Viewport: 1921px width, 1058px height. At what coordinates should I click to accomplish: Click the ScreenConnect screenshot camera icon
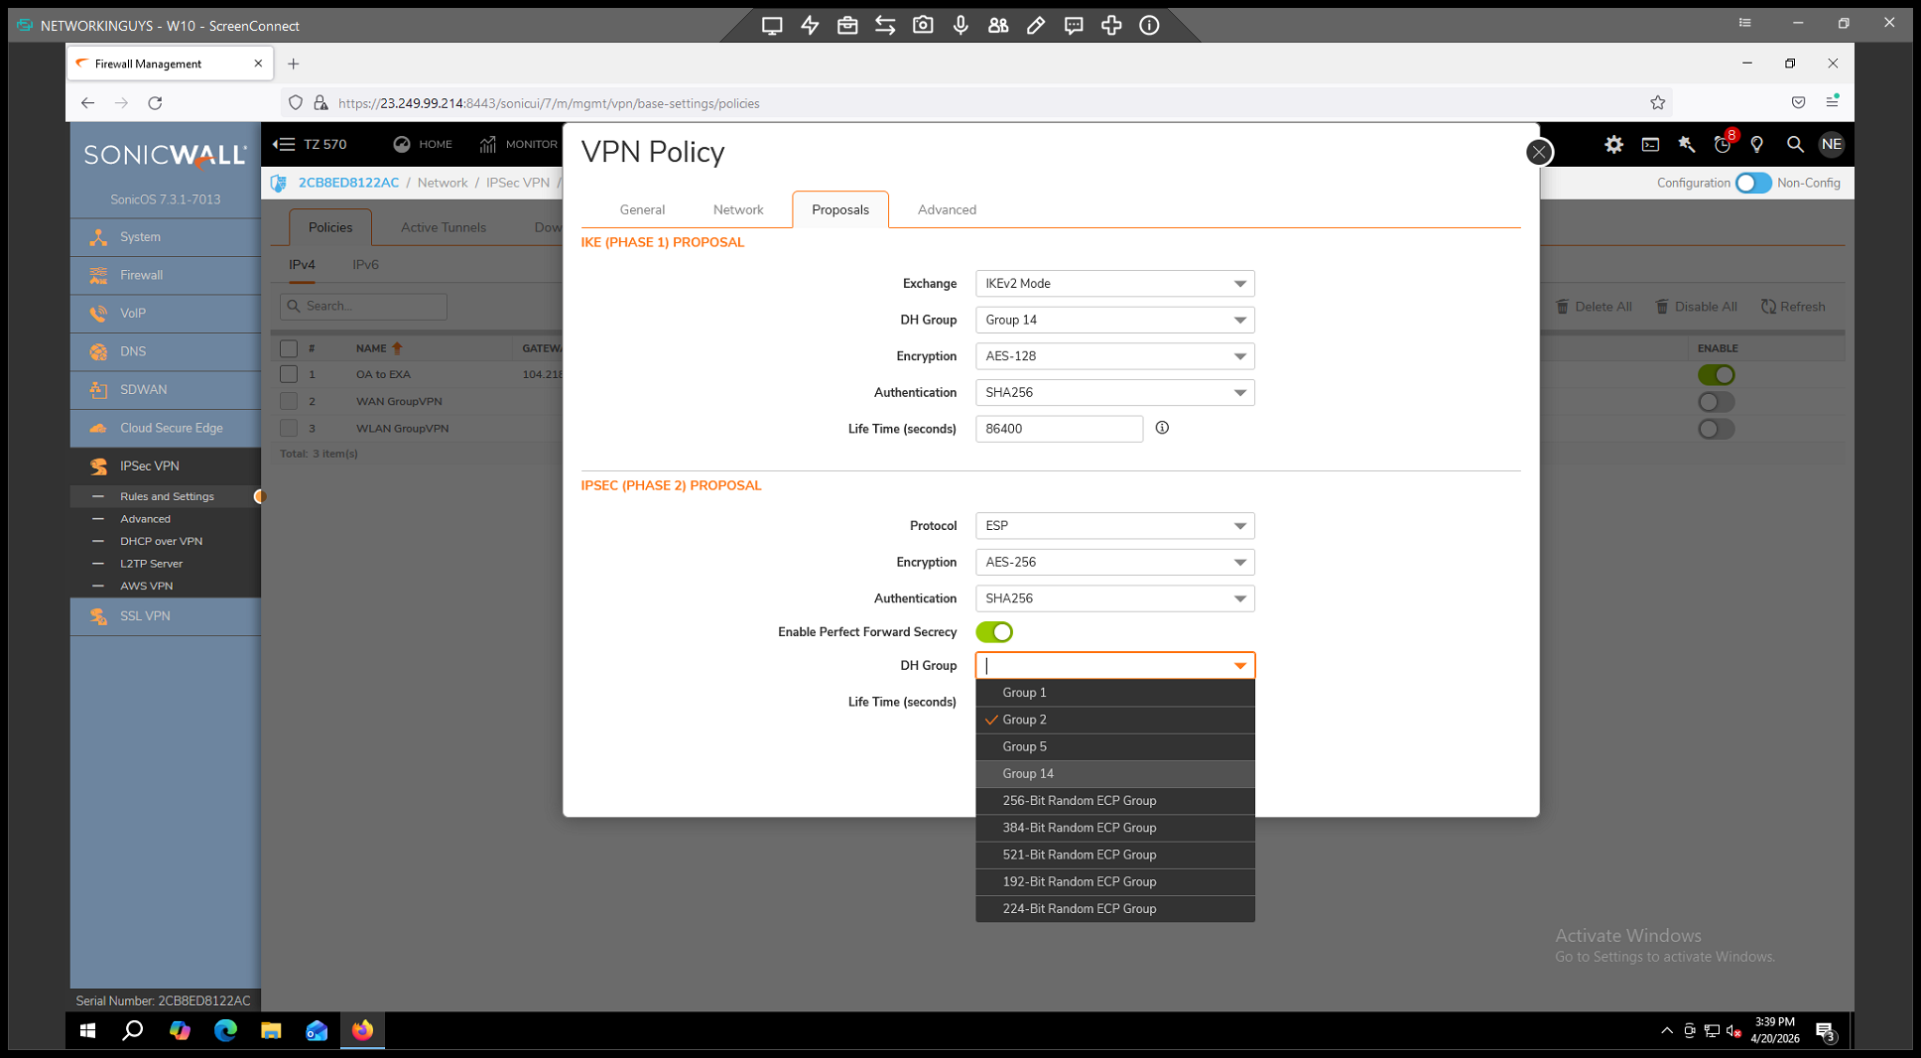click(x=923, y=26)
